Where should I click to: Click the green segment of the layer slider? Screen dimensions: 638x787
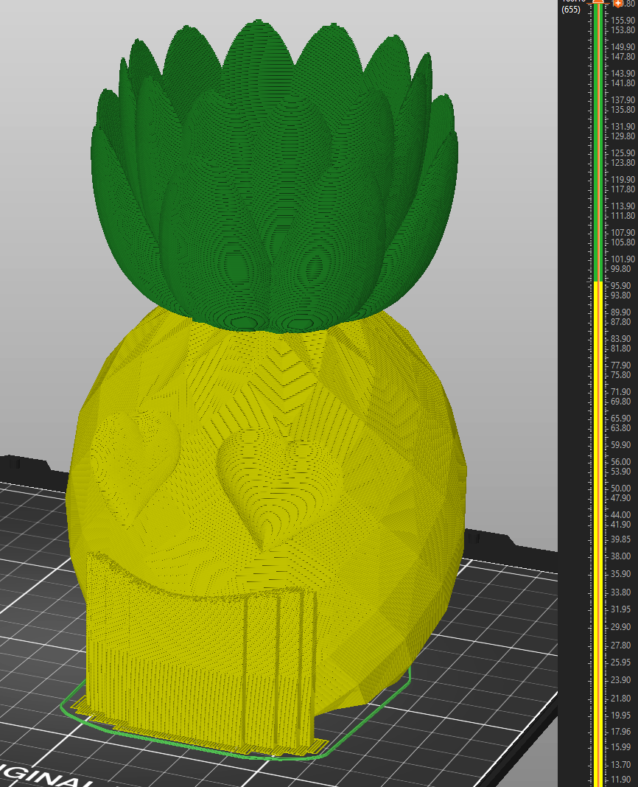tap(597, 143)
